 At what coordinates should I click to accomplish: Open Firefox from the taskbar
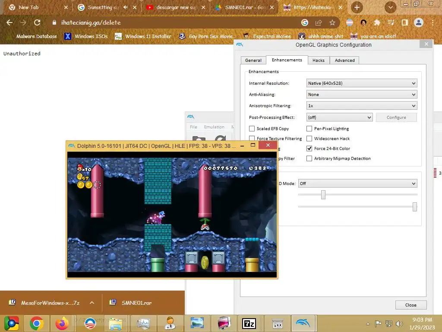[62, 323]
